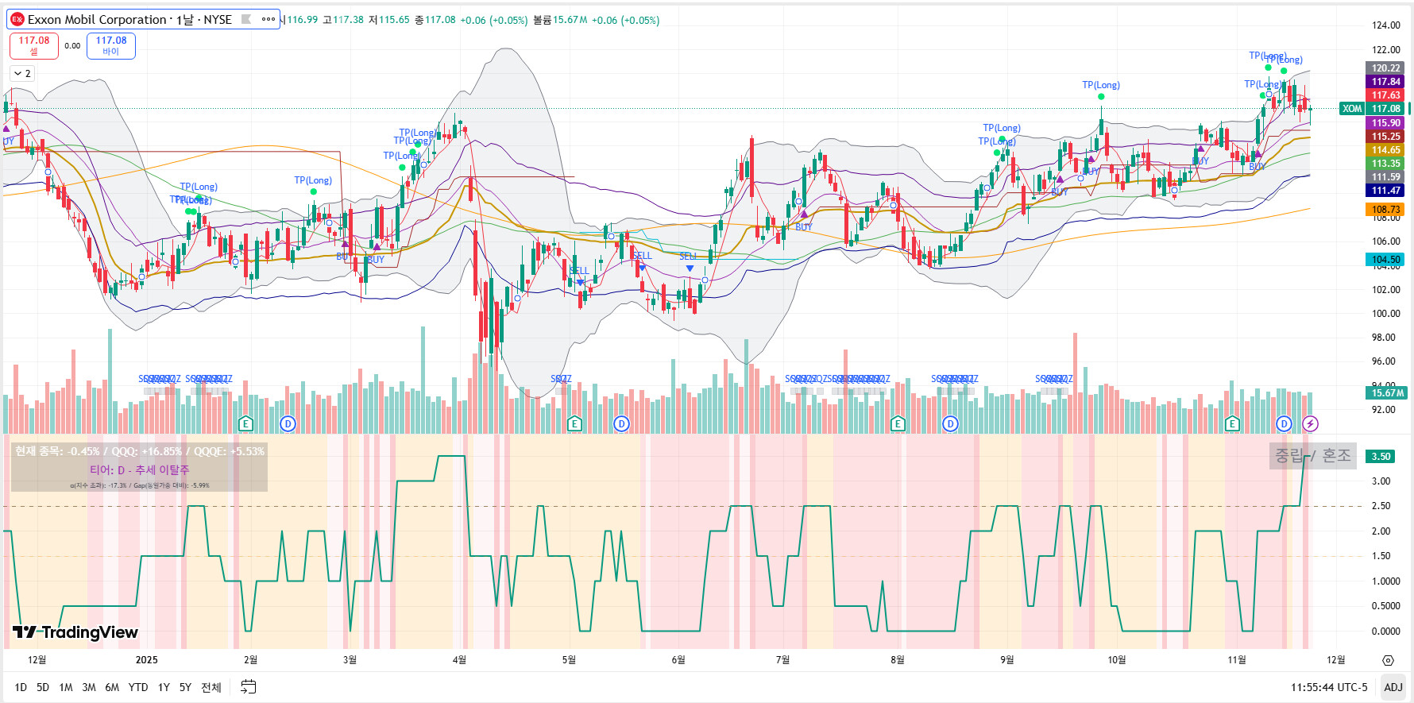
Task: Select the 전체 (all) time range
Action: coord(211,687)
